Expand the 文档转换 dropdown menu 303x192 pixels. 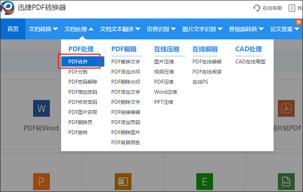pos(43,29)
